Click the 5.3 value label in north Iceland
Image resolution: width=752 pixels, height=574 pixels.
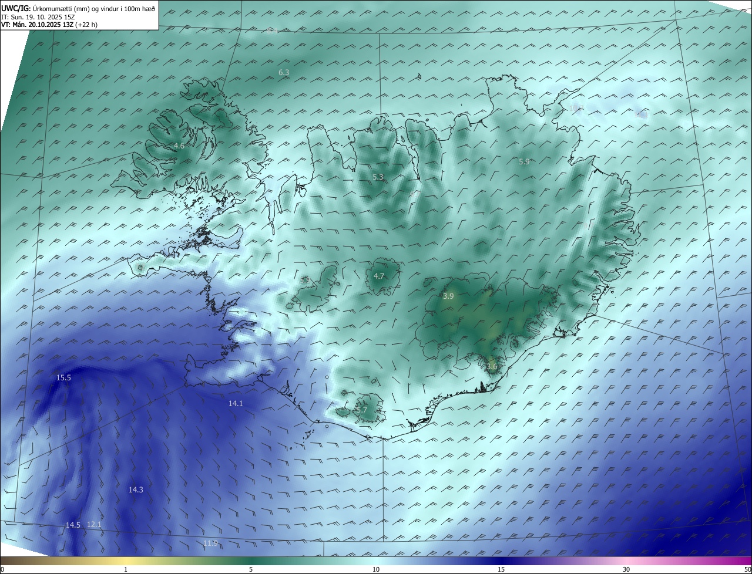(x=378, y=177)
